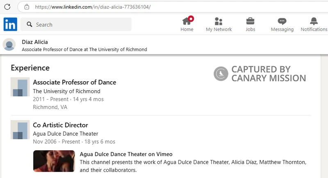The width and height of the screenshot is (328, 178).
Task: Open Agua Dulce Dance Theater on Vimeo link
Action: (126, 154)
